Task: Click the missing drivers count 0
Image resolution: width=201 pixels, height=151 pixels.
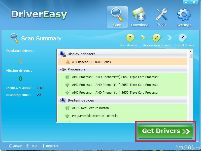Action: click(x=20, y=79)
